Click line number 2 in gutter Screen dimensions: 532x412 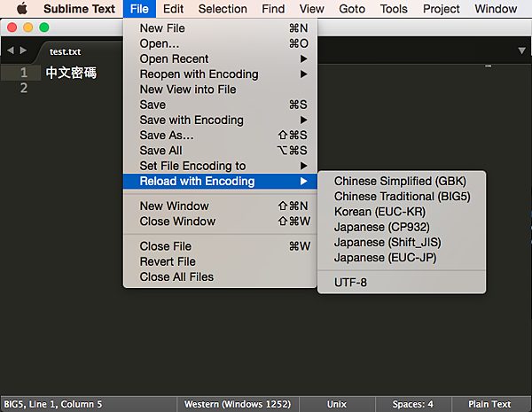[x=24, y=89]
